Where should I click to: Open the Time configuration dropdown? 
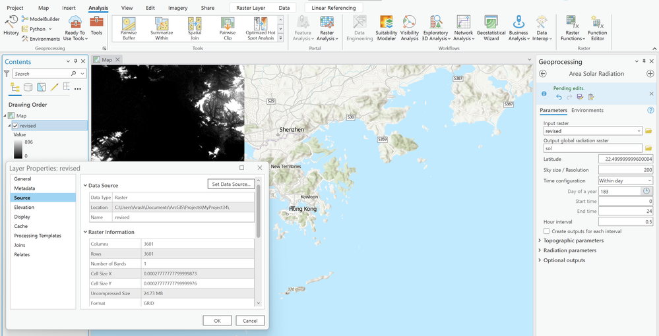tap(625, 181)
